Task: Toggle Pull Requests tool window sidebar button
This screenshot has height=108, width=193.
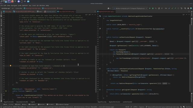Action: [1, 42]
